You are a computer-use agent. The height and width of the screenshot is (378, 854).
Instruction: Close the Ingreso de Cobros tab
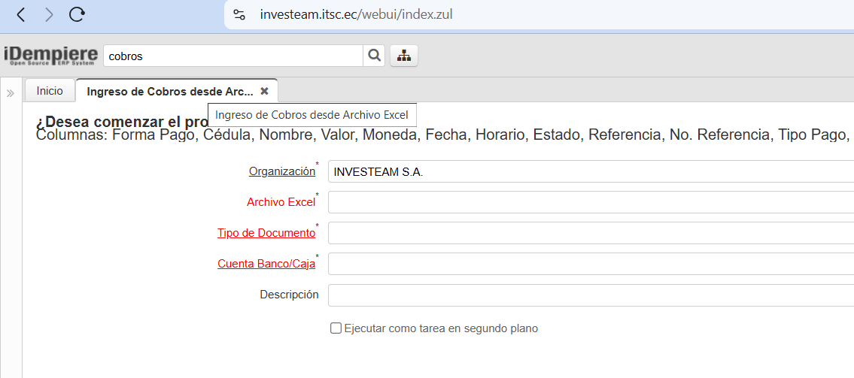(264, 91)
